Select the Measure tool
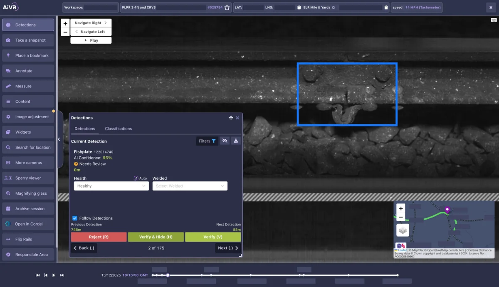The width and height of the screenshot is (499, 287). click(28, 86)
